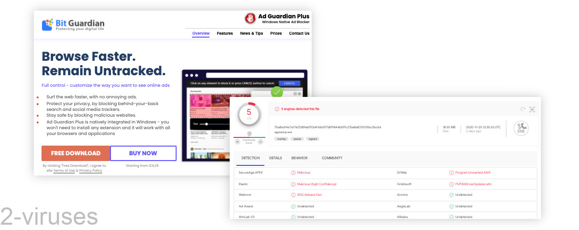Vote harmless with the checkmark community button
The width and height of the screenshot is (579, 230).
point(261,142)
